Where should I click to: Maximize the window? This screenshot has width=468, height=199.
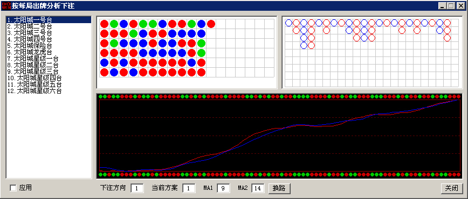click(451, 6)
